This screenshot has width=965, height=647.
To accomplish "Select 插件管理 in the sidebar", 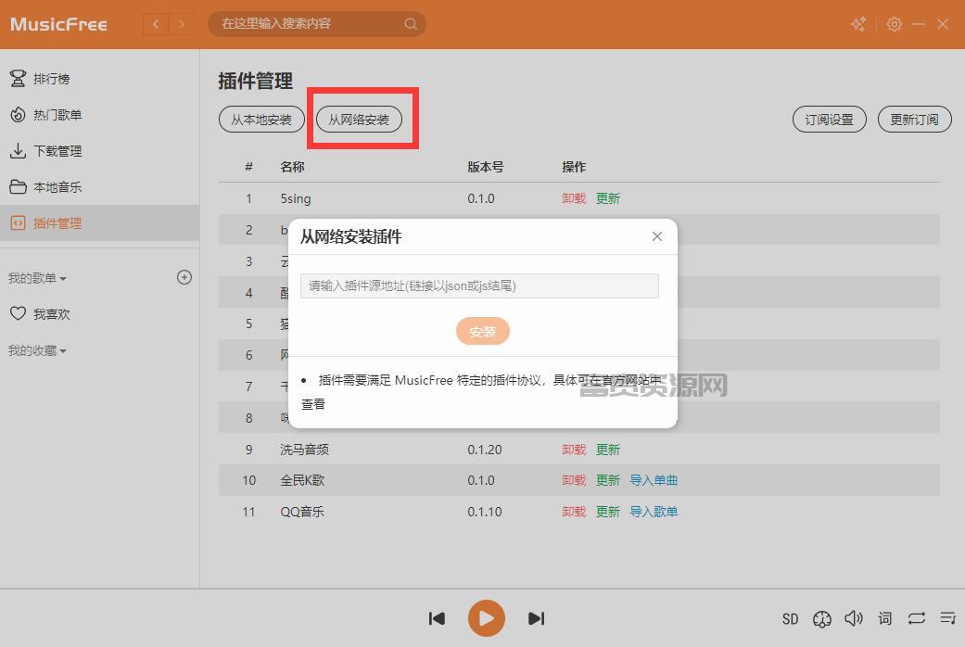I will tap(100, 222).
